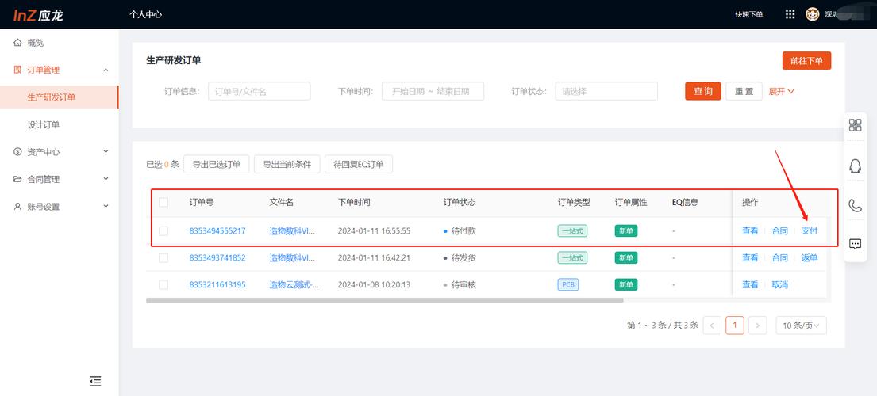The height and width of the screenshot is (396, 877).
Task: Open file name 造物云测试-... link
Action: point(294,284)
